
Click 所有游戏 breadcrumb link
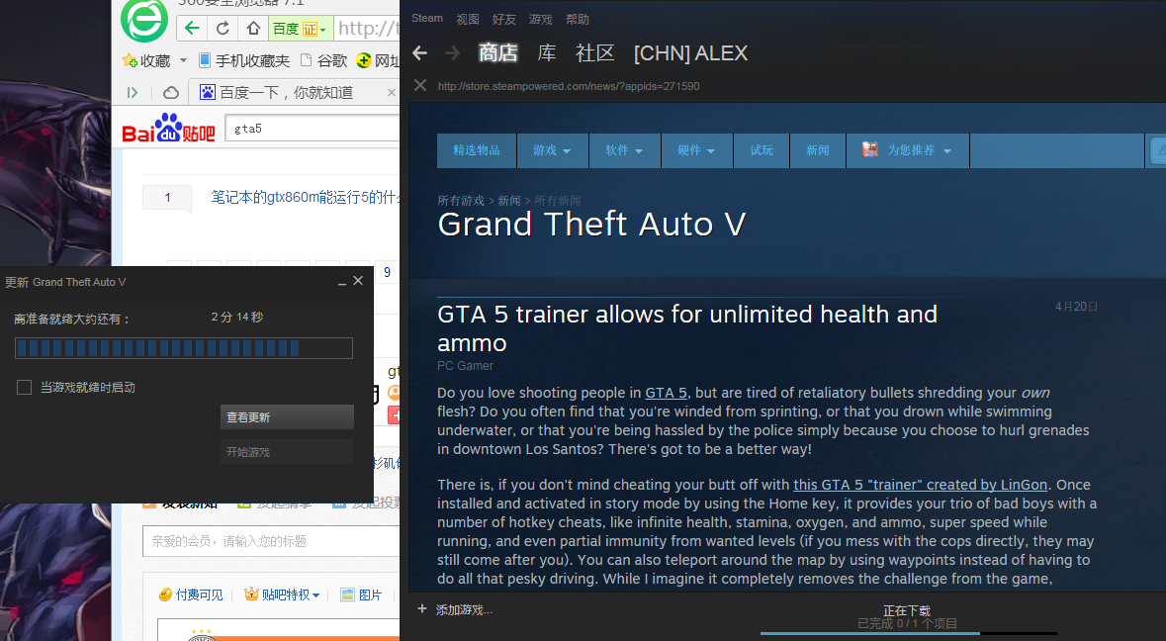pos(461,201)
